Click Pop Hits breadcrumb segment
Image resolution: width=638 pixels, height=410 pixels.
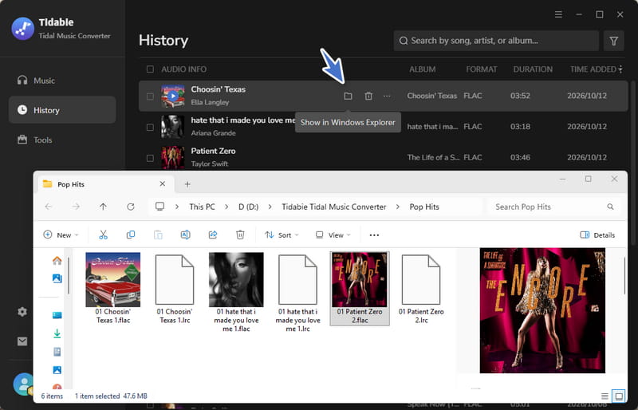point(424,207)
